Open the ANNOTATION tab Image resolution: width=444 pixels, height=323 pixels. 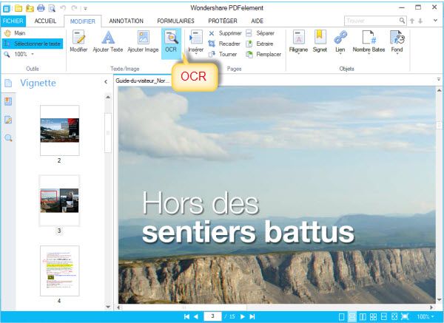point(127,21)
